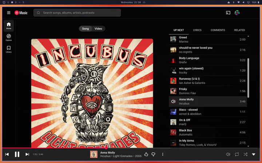Play should've never loved you from queue
The width and height of the screenshot is (262, 163).
click(x=208, y=50)
